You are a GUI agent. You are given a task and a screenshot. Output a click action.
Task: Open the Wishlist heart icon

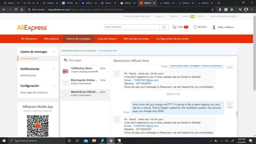point(195,27)
